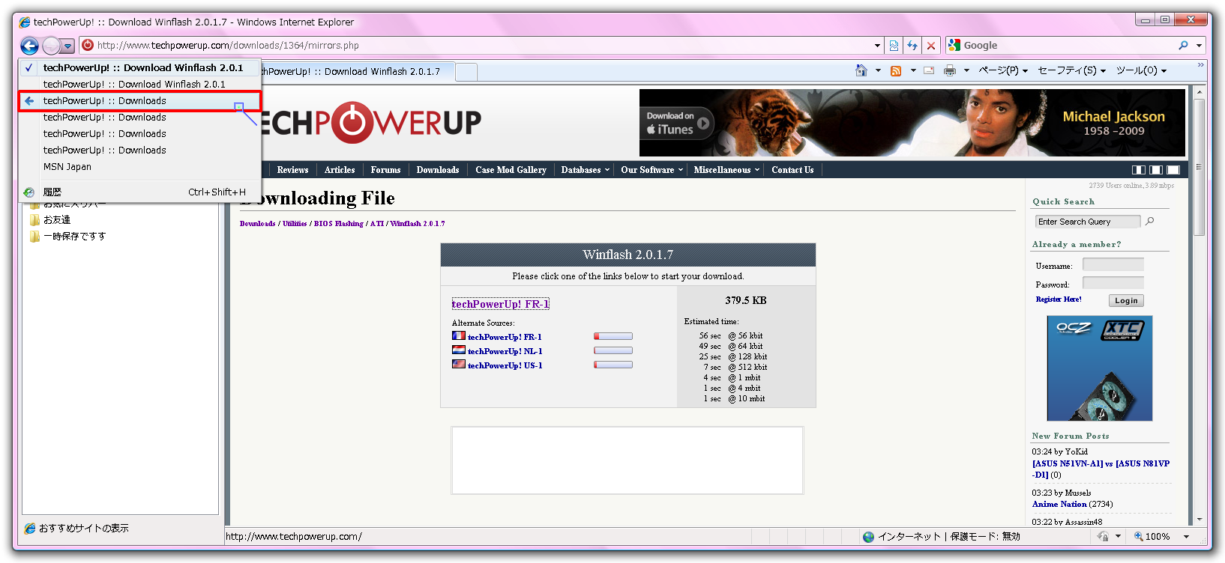Click the Password input field

[1113, 283]
